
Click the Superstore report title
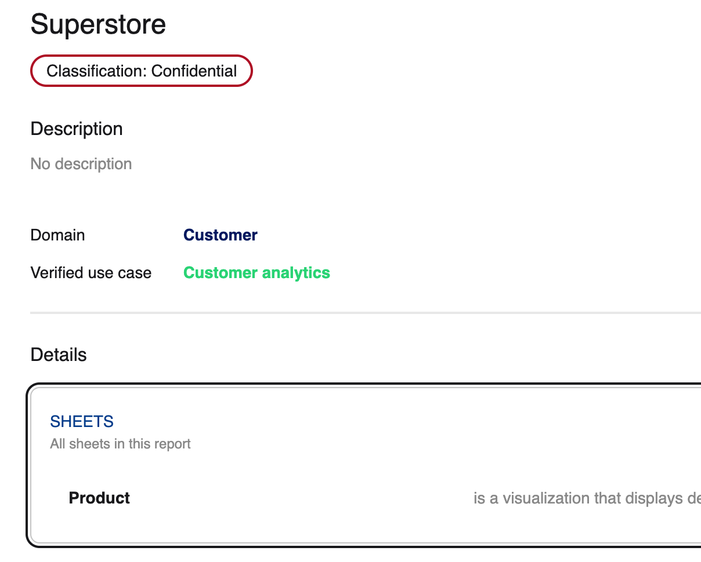98,25
